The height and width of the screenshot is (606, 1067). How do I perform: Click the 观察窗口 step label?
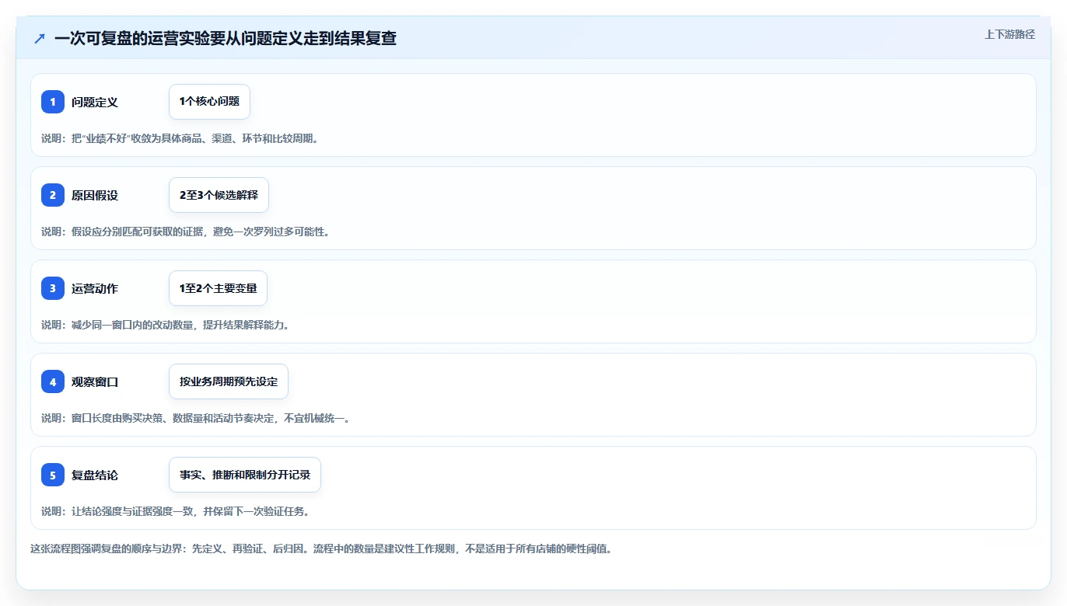[x=95, y=381]
